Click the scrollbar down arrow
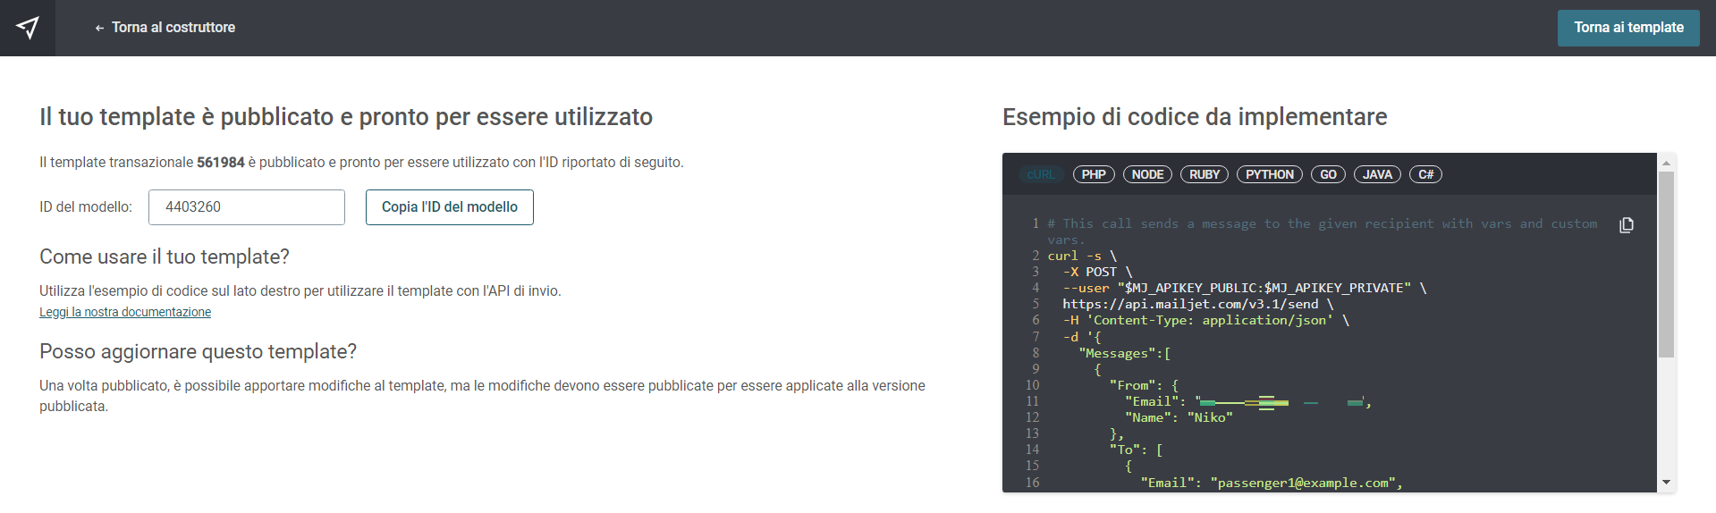Screen dimensions: 1716x513 (x=1666, y=483)
